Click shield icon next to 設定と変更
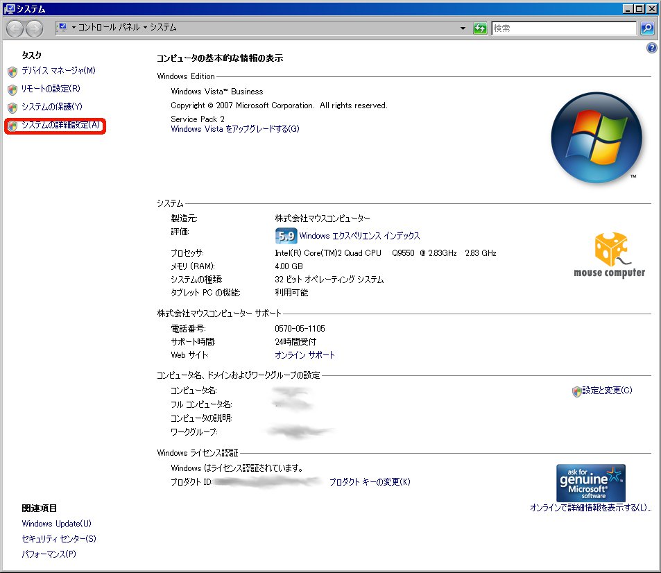Image resolution: width=661 pixels, height=573 pixels. tap(576, 392)
